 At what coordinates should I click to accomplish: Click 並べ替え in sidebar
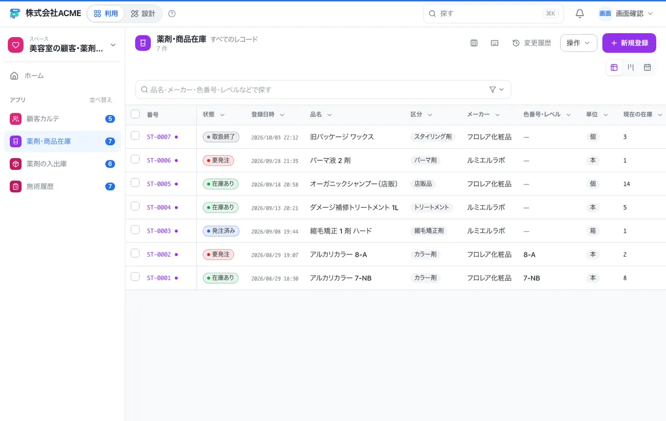point(100,100)
